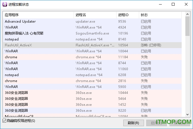Viewport: 193px width, 129px height.
Task: Maximize the 进程加载状态 window
Action: tap(173, 5)
